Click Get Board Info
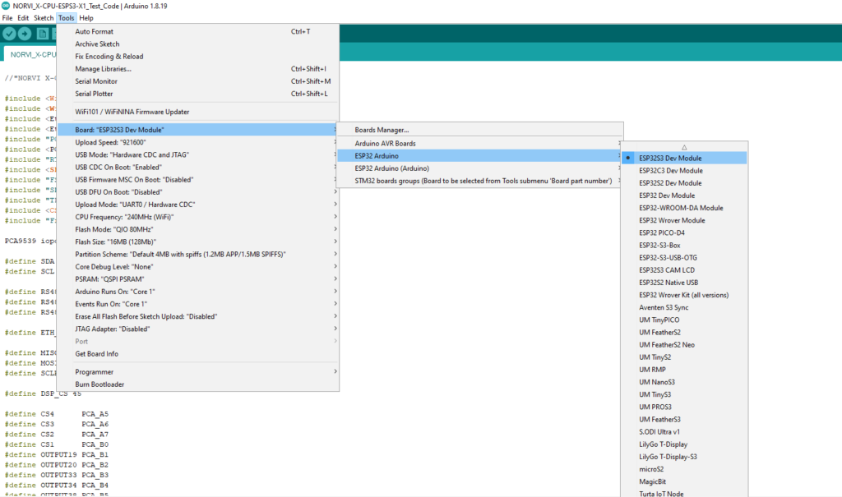 pos(197,354)
